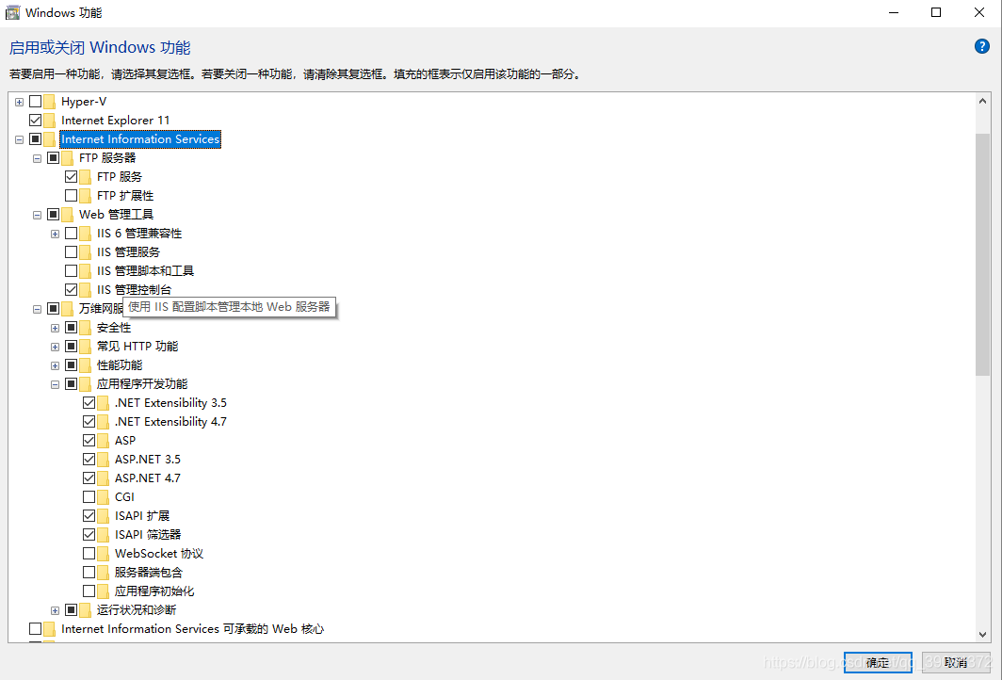Select Internet Information Services tree label
1002x680 pixels.
pos(140,138)
